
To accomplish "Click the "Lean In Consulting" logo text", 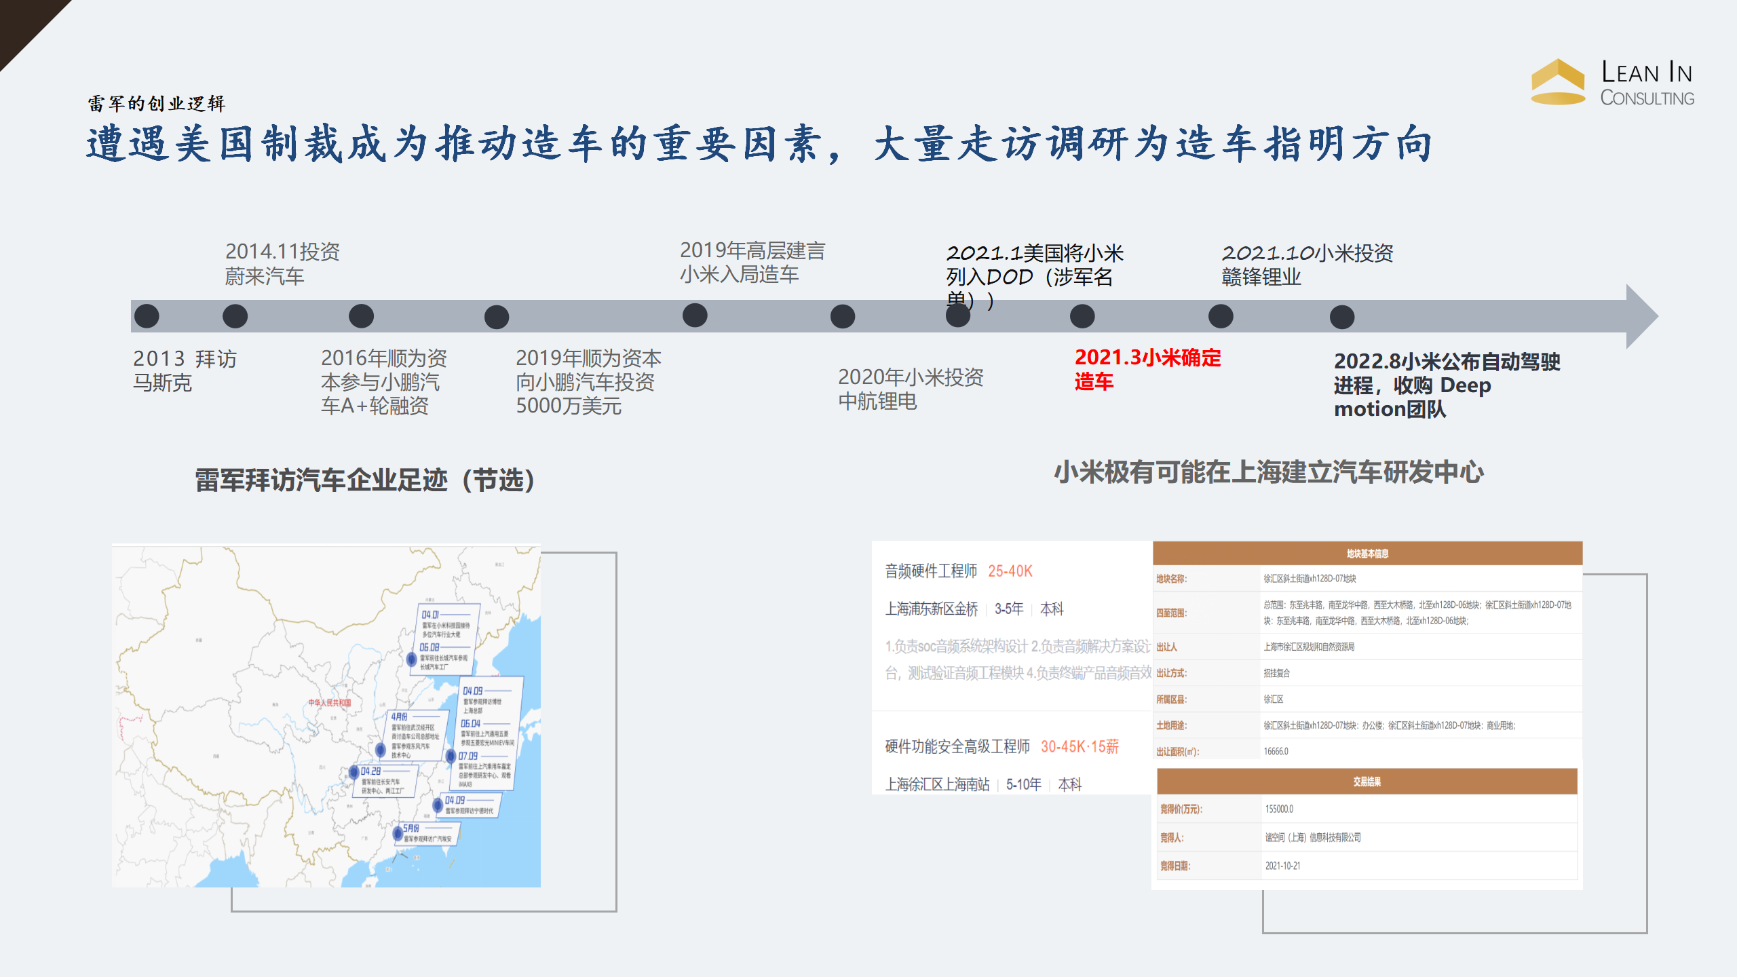I will [x=1647, y=83].
